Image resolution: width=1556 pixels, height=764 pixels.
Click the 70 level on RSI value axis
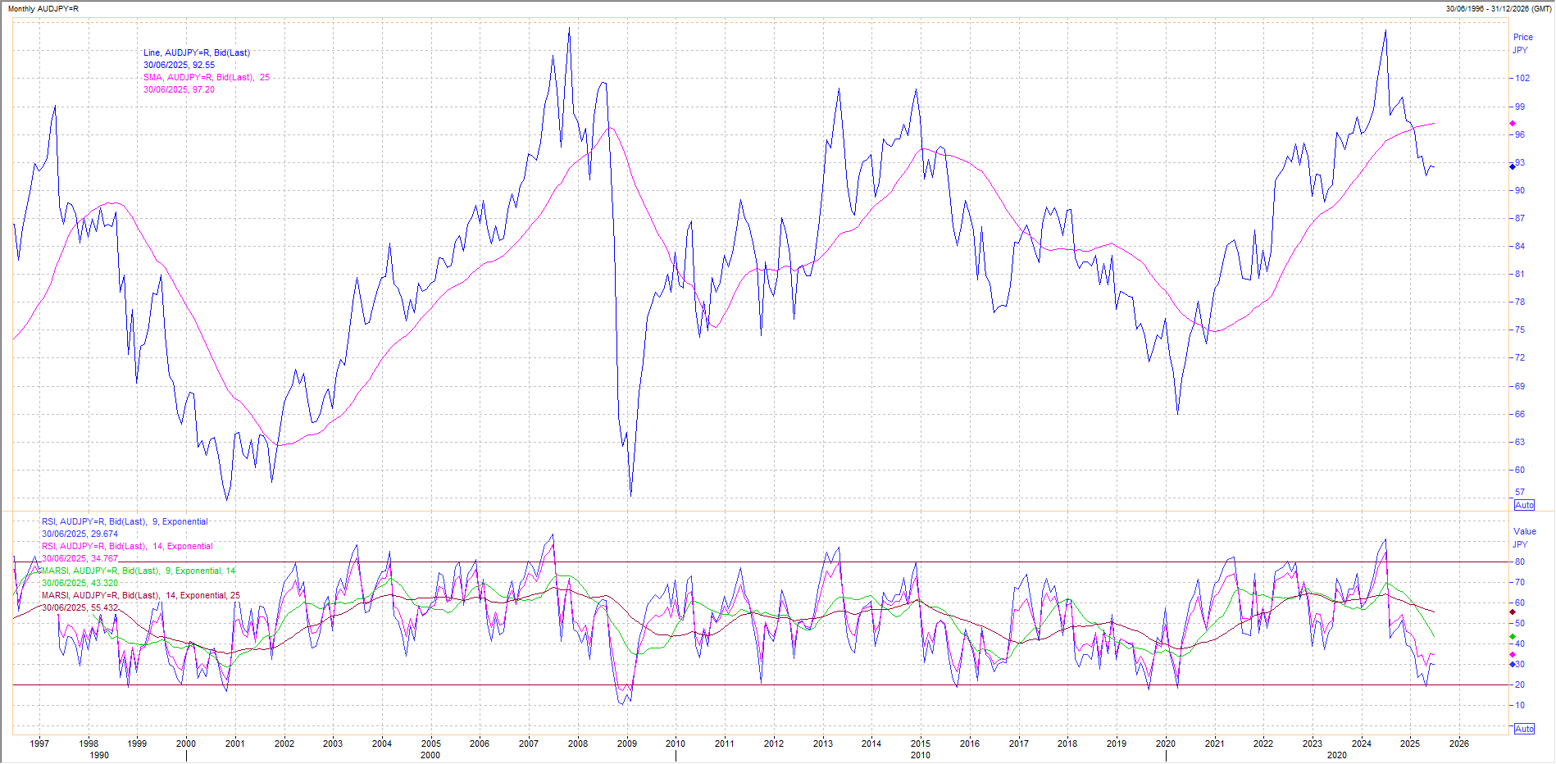(1520, 582)
